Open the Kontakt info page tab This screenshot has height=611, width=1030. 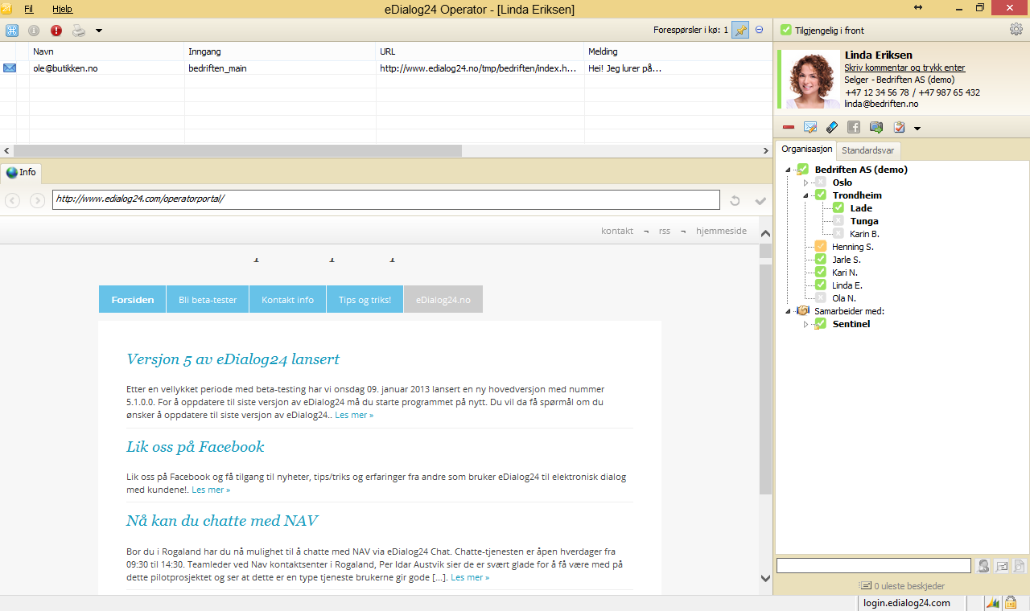(287, 299)
